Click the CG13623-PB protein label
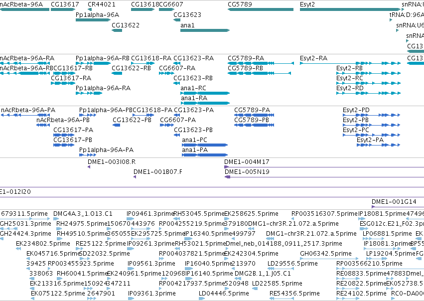Viewport: 424px width, 301px height. (193, 130)
